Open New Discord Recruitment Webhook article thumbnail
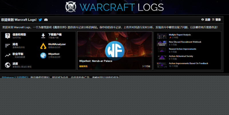 coord(162,43)
